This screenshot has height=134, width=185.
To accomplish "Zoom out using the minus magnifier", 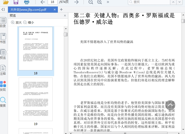I will click(x=91, y=2).
